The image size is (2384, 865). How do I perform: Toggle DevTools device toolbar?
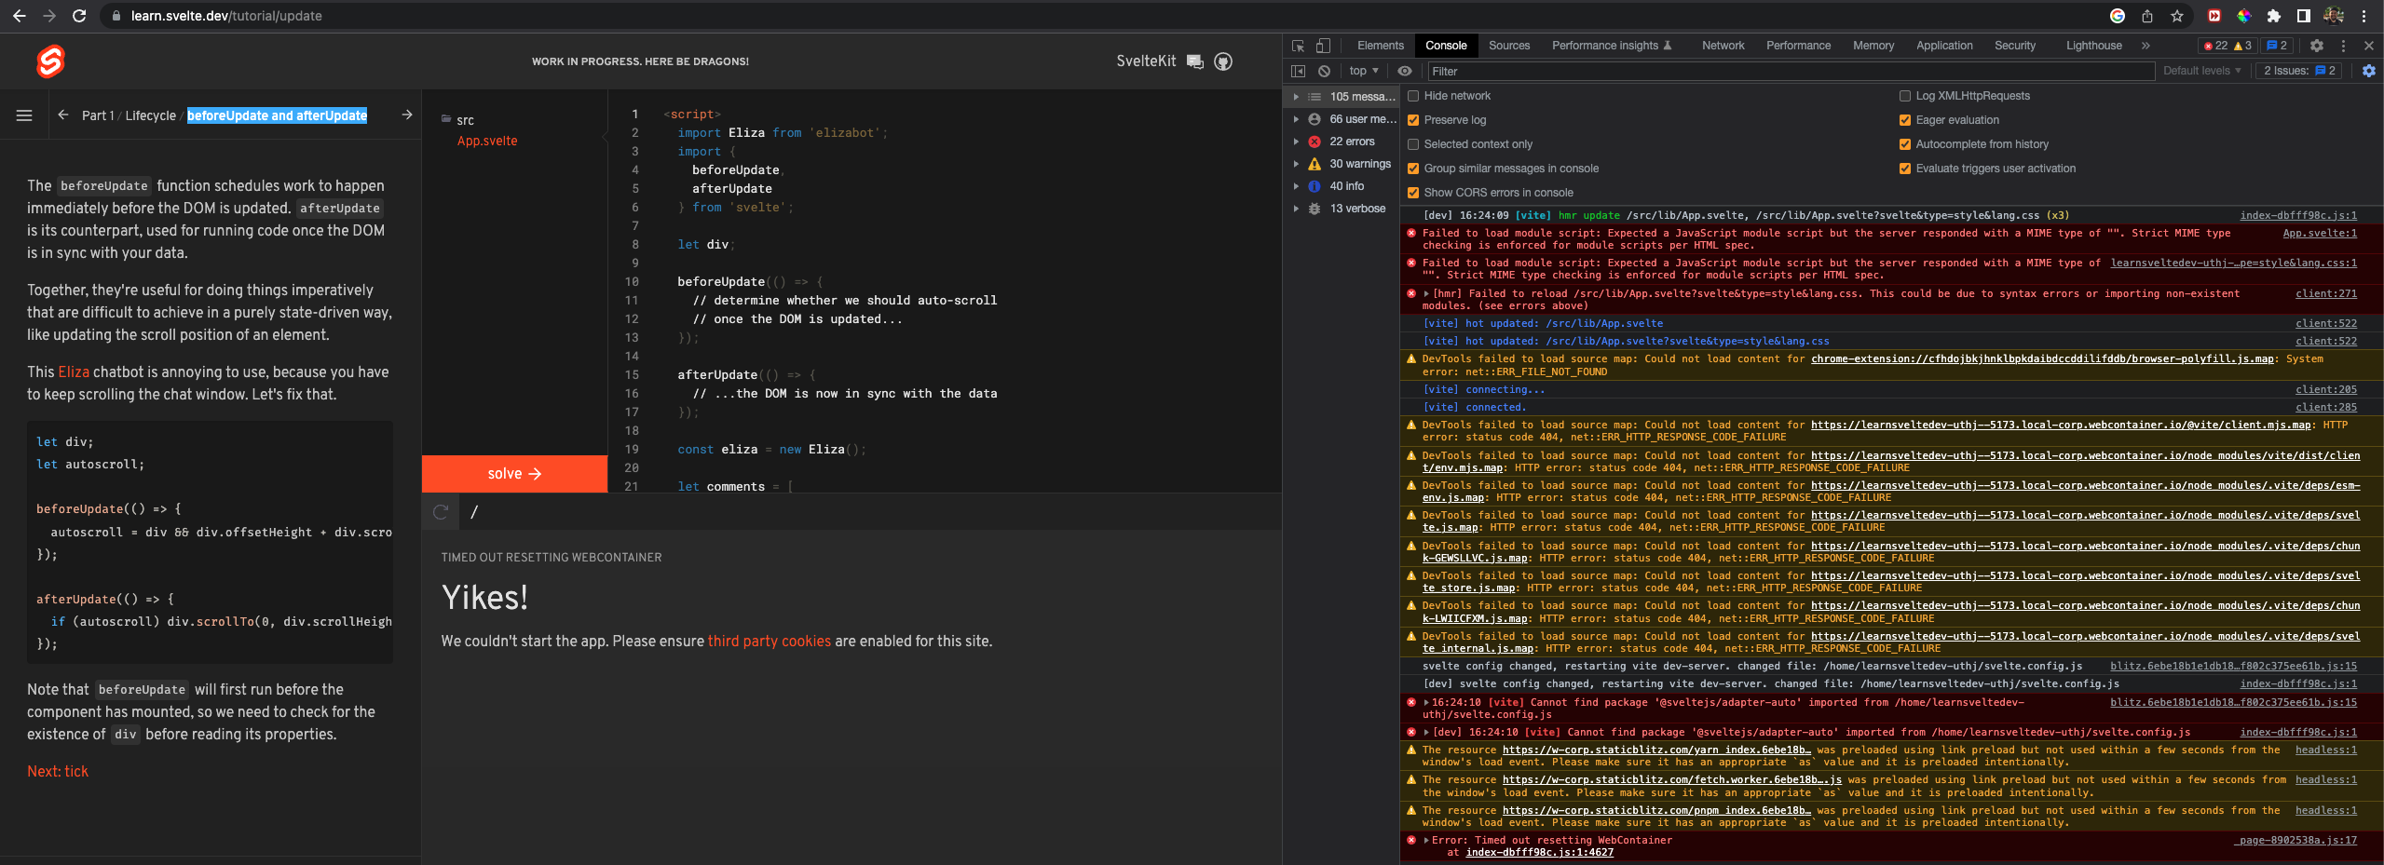(x=1323, y=46)
